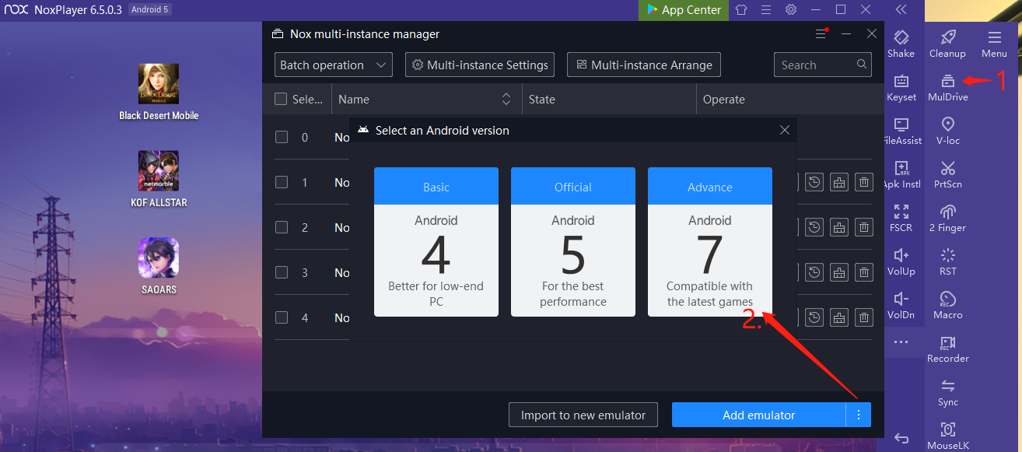Toggle the Select all checkbox
The image size is (1022, 452).
[x=281, y=99]
